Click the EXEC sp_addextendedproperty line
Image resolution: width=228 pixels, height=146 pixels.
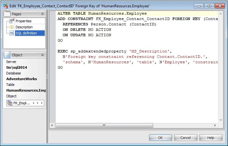(115, 51)
